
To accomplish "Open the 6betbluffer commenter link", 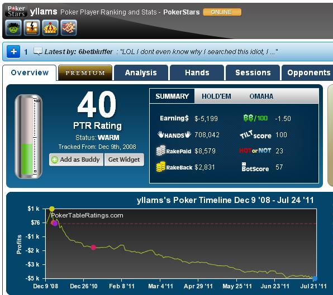I will pyautogui.click(x=96, y=52).
